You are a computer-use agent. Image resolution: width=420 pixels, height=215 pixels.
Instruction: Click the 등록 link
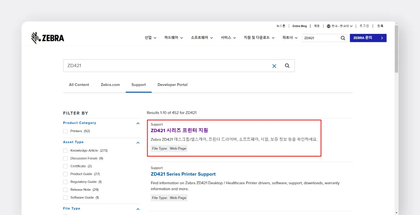pyautogui.click(x=380, y=26)
